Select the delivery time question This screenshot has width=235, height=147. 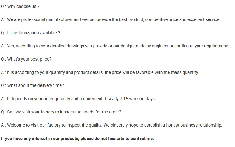(x=35, y=85)
